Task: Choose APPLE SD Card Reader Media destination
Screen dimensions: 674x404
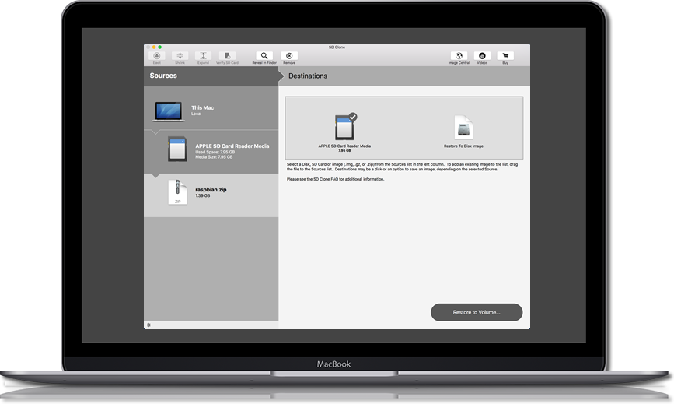Action: (344, 132)
